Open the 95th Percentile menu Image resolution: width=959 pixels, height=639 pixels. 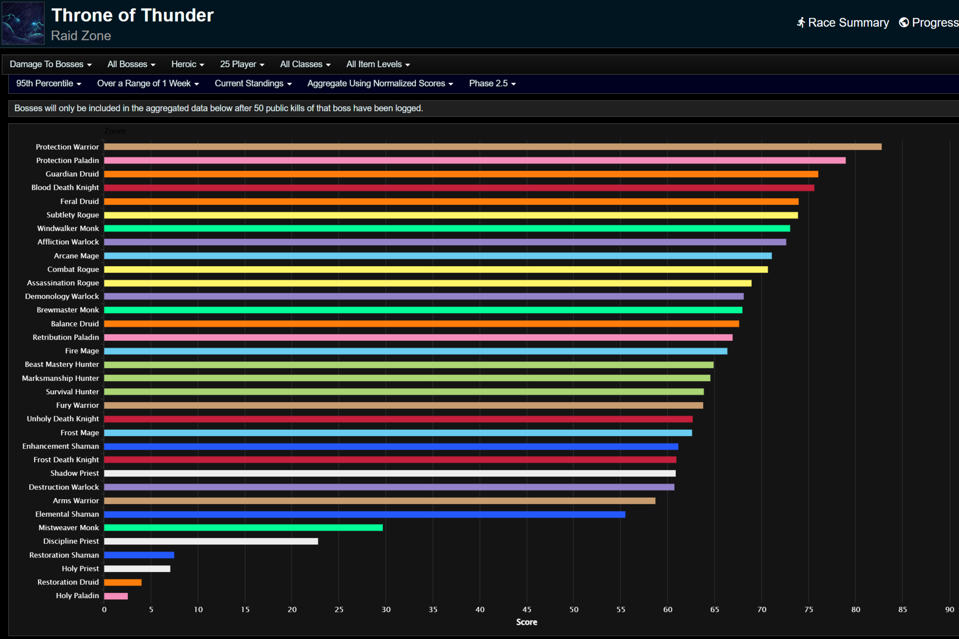tap(48, 84)
